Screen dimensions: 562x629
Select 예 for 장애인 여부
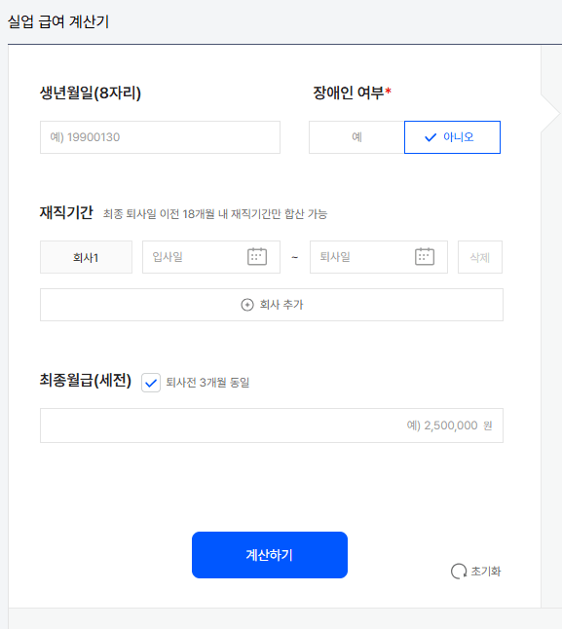[356, 137]
